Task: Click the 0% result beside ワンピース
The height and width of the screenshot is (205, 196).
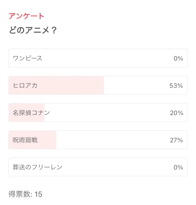Action: [x=178, y=59]
